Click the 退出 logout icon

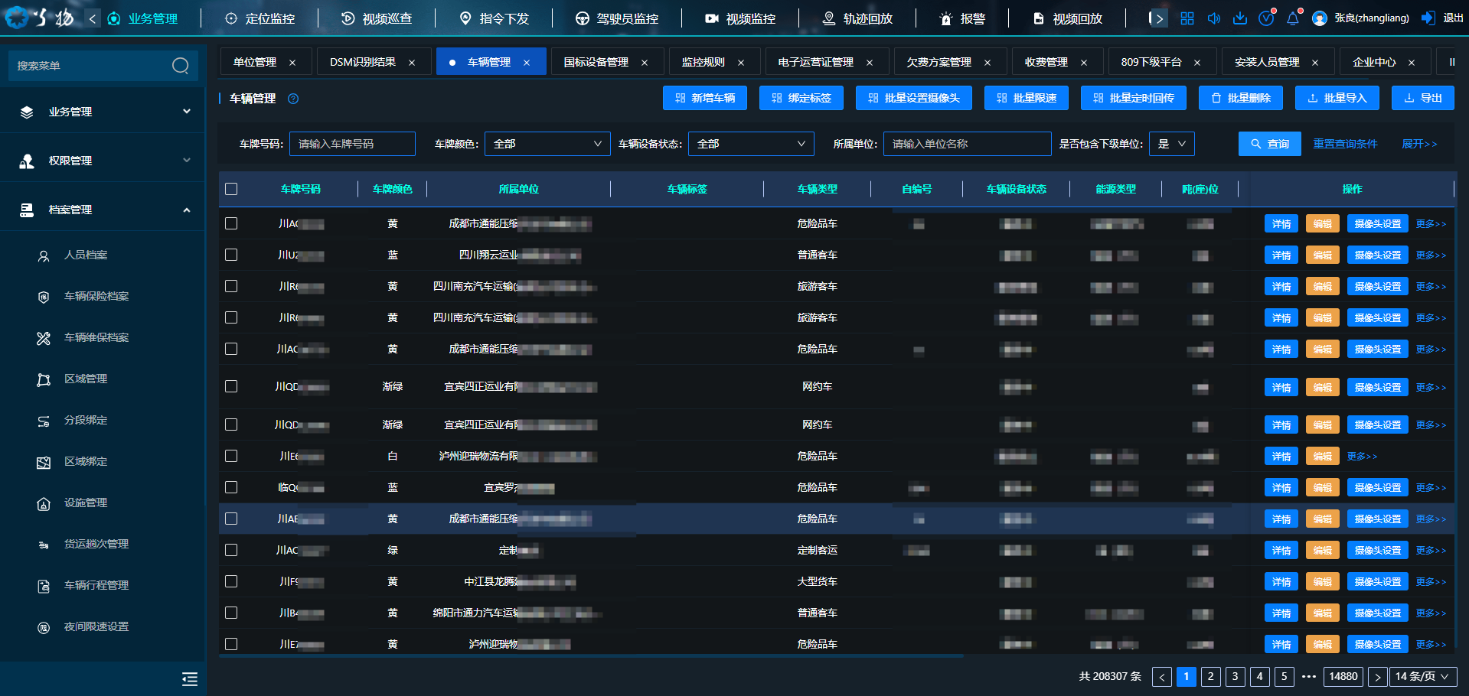tap(1428, 18)
